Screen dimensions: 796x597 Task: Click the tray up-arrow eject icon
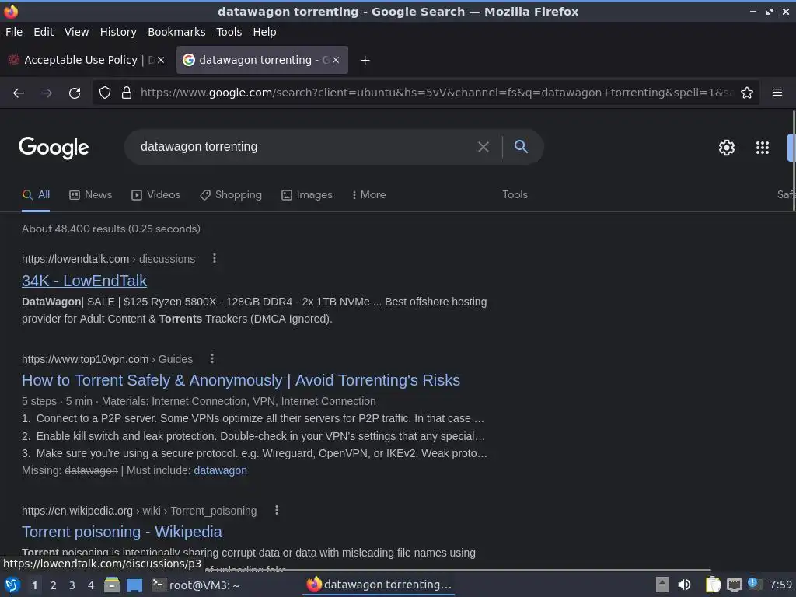point(662,585)
